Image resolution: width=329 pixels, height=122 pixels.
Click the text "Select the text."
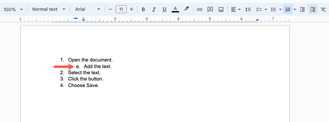(x=84, y=73)
